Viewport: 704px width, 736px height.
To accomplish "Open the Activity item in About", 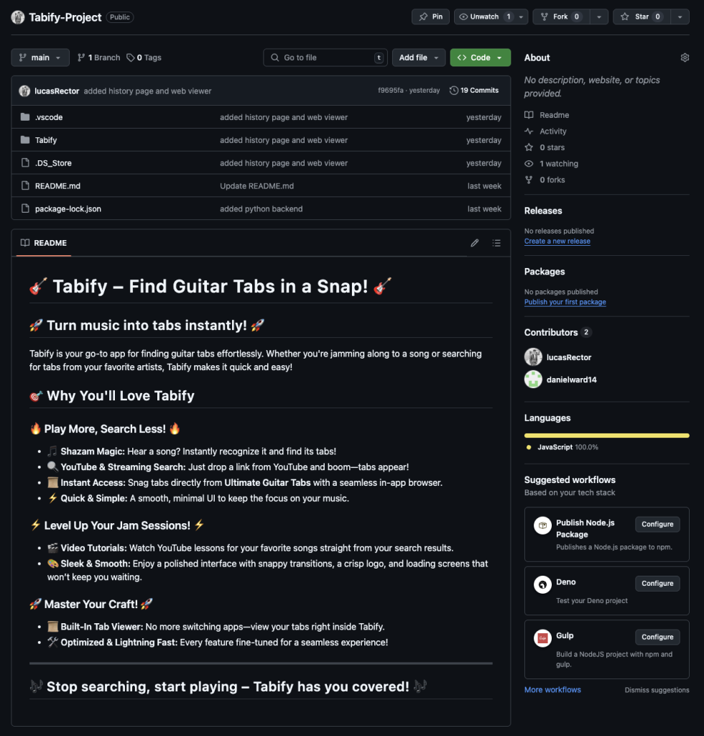I will (552, 132).
